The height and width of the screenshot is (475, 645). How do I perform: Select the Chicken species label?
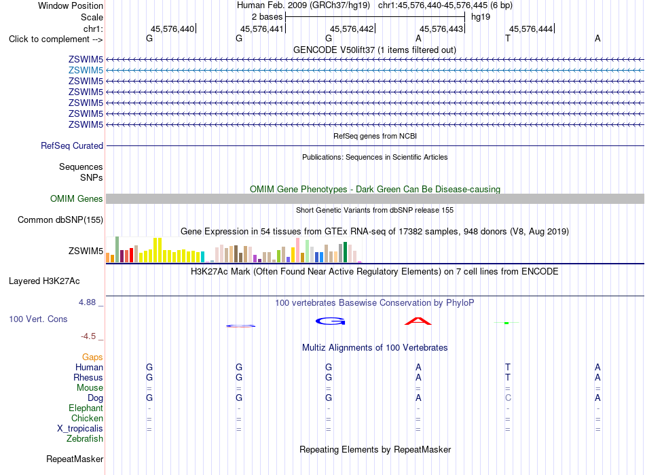pyautogui.click(x=87, y=418)
